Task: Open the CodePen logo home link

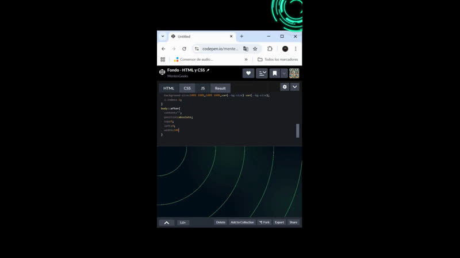Action: point(162,73)
